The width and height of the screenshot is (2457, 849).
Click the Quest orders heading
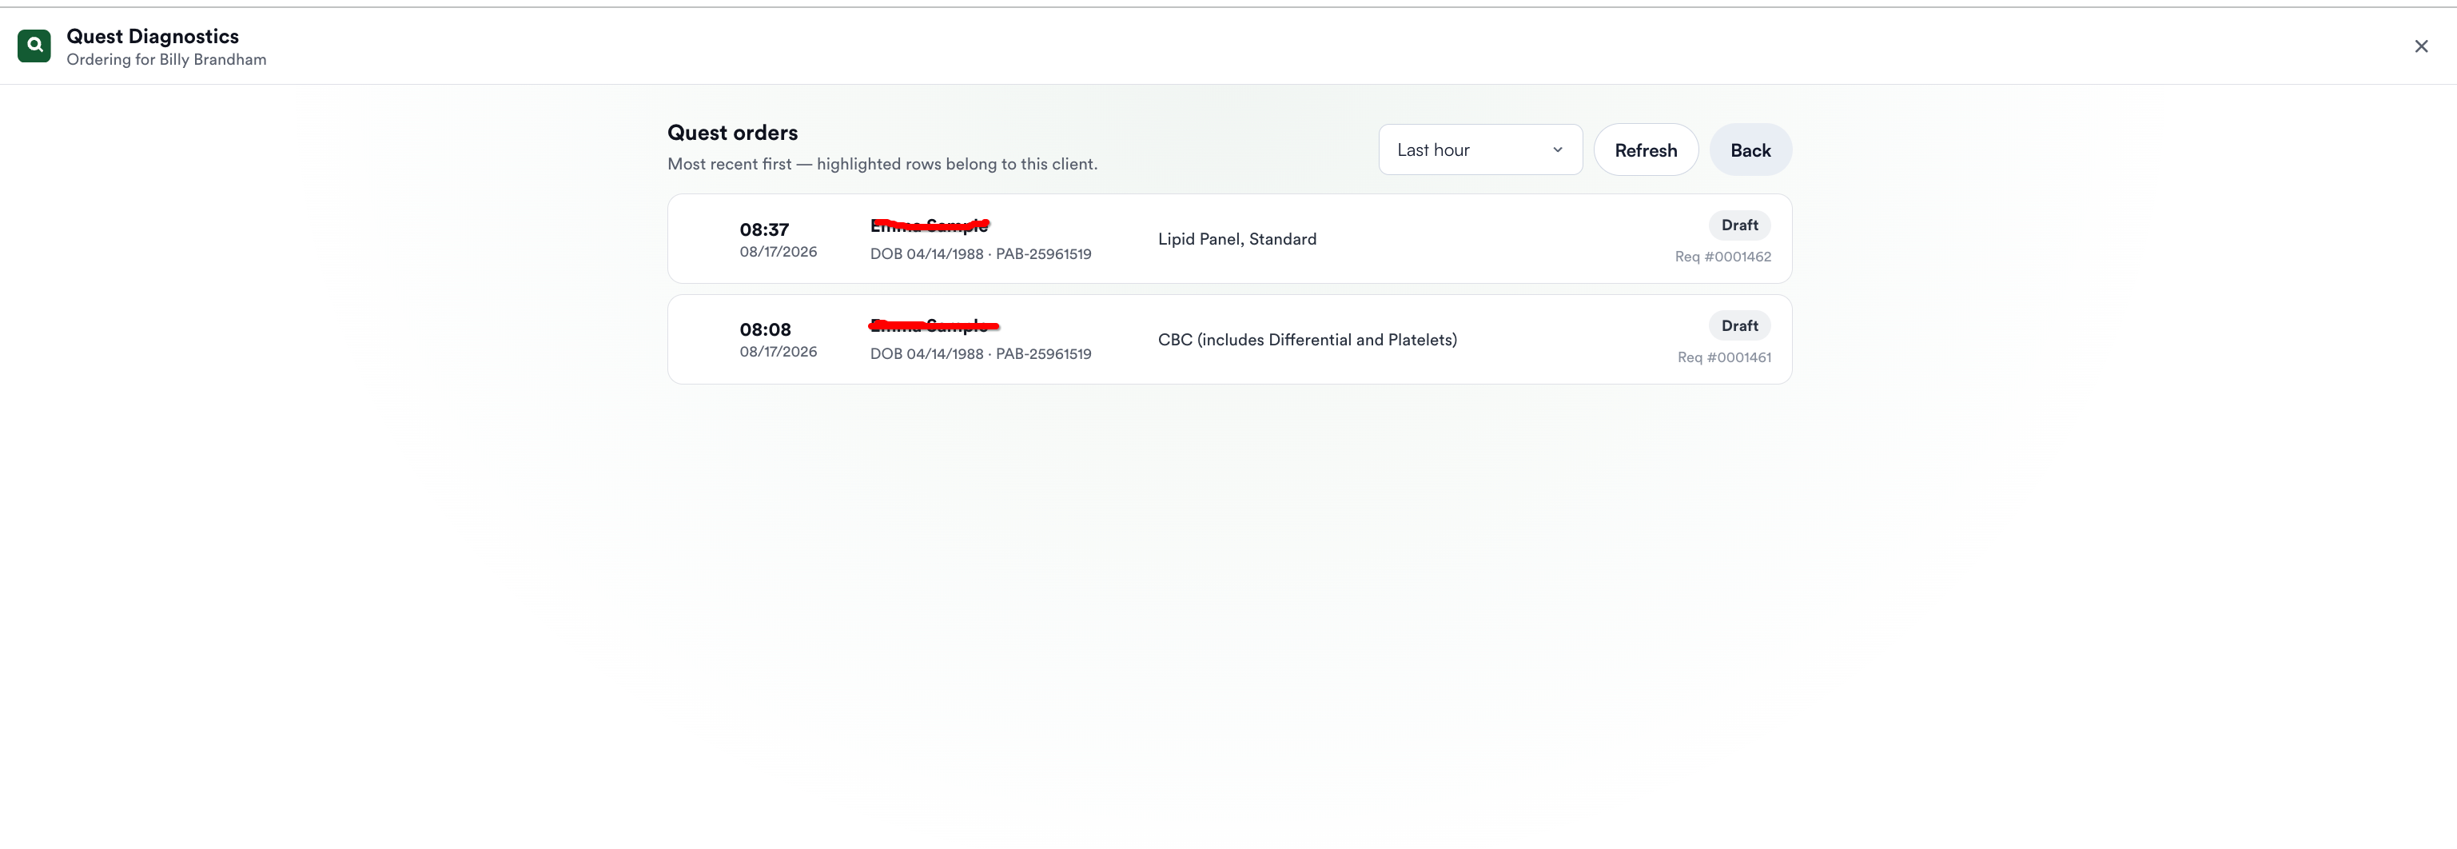tap(731, 133)
